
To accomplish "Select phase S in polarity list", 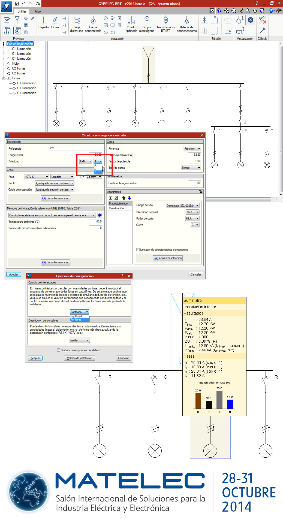I will 98,169.
